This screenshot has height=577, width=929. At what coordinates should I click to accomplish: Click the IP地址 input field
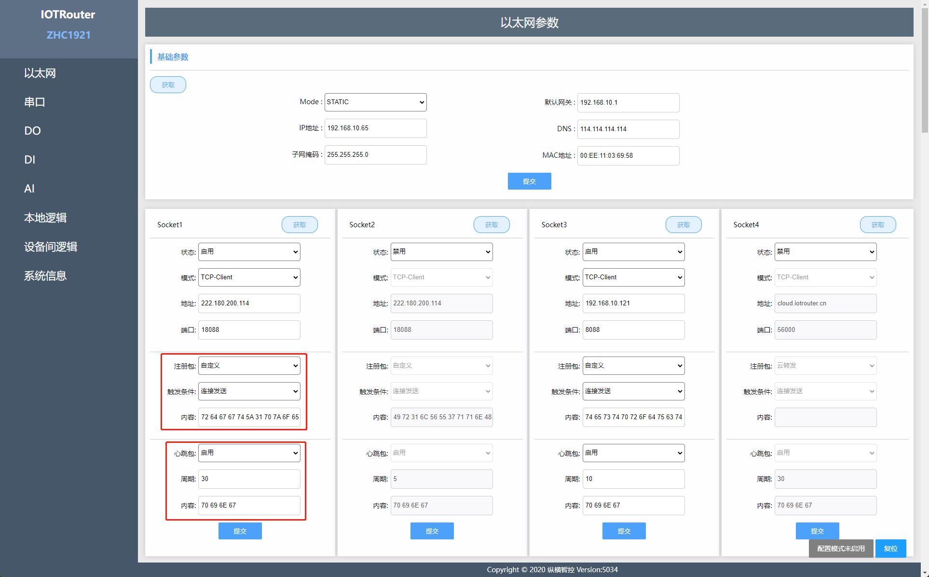pyautogui.click(x=375, y=128)
